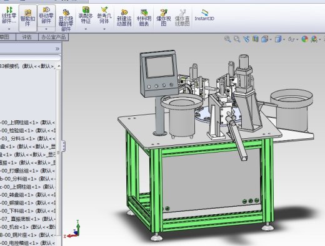Viewport: 325px width, 246px height.
Task: Select the Move Component tool (移动零部件)
Action: point(46,15)
